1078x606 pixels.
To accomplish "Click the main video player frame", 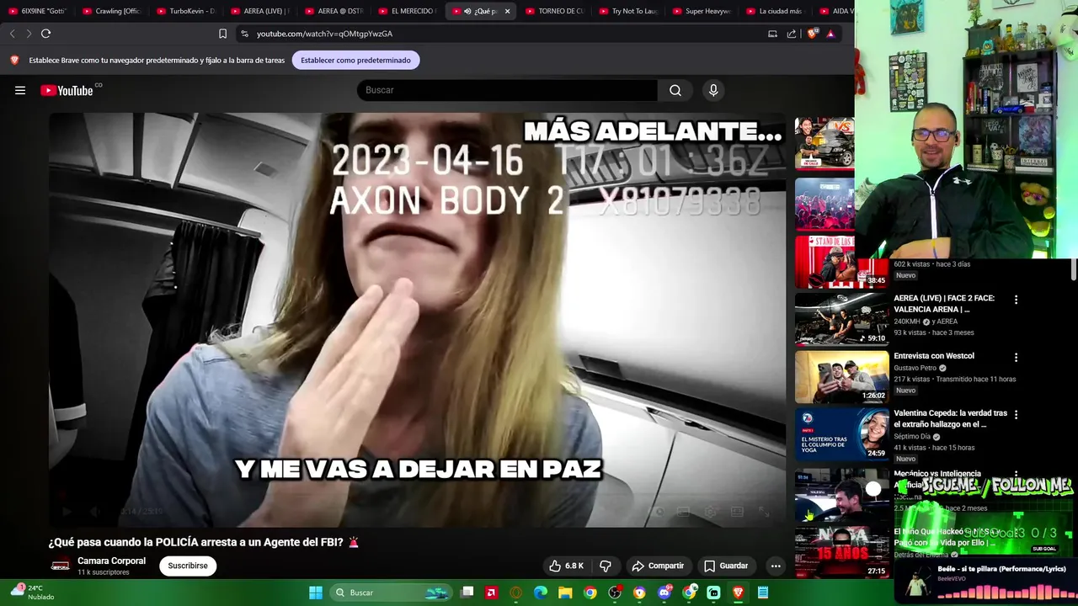I will tap(417, 320).
